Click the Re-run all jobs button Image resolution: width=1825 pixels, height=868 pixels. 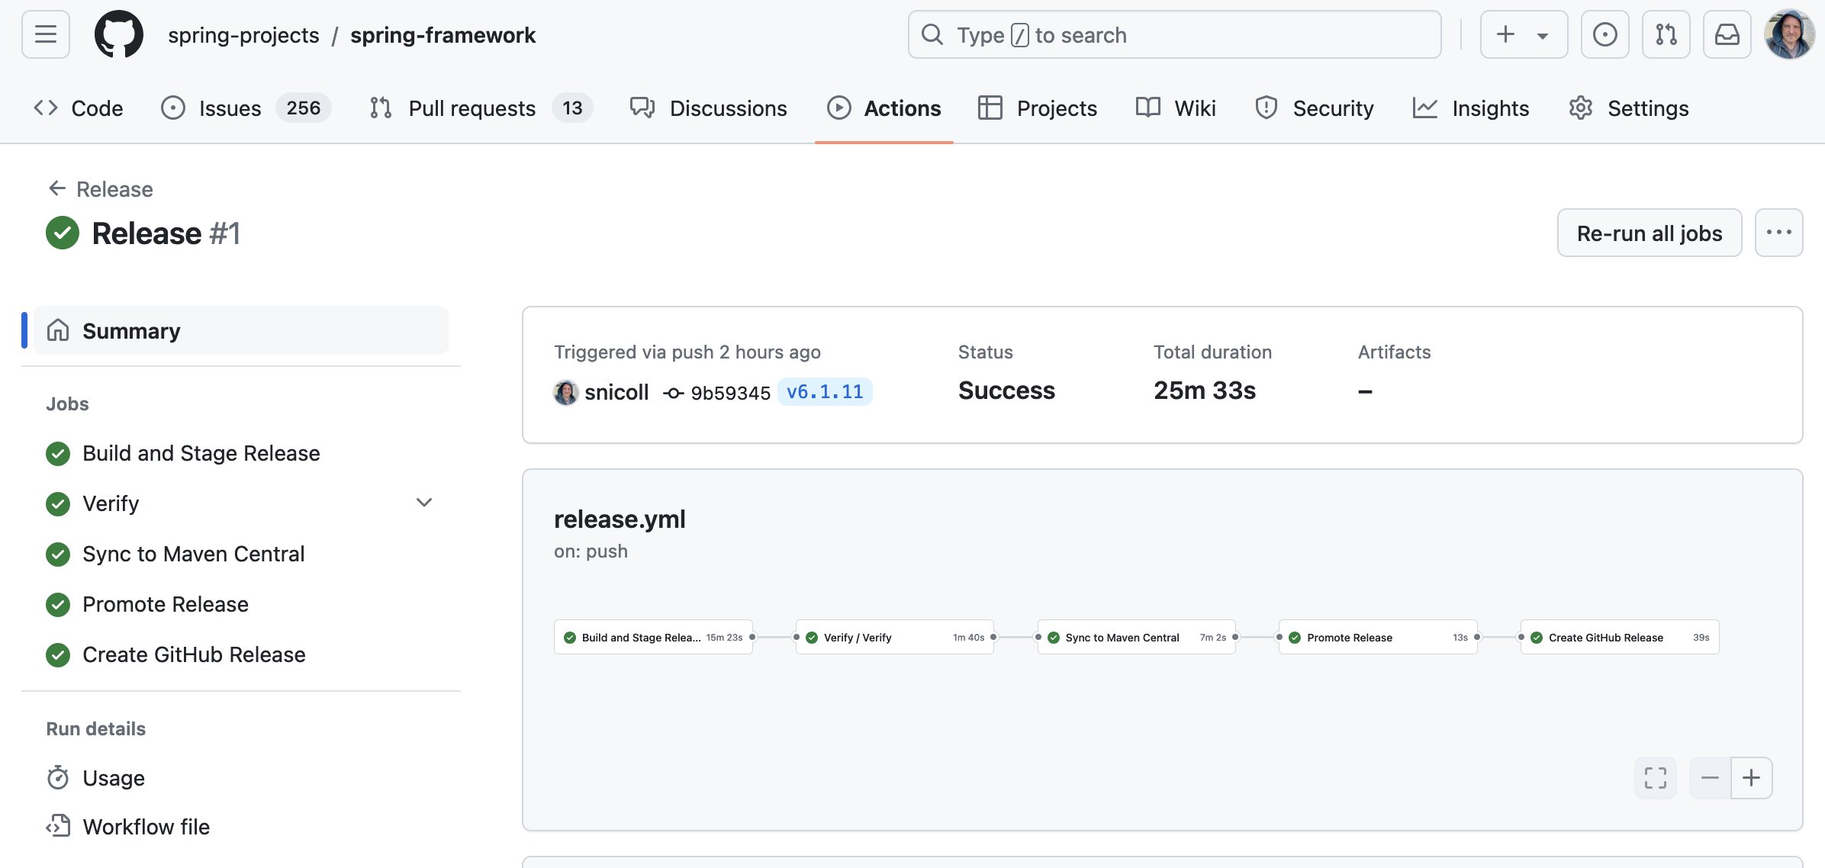[1650, 233]
